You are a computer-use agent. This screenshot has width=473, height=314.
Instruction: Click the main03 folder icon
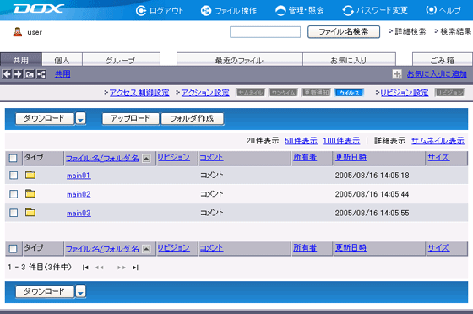point(30,212)
